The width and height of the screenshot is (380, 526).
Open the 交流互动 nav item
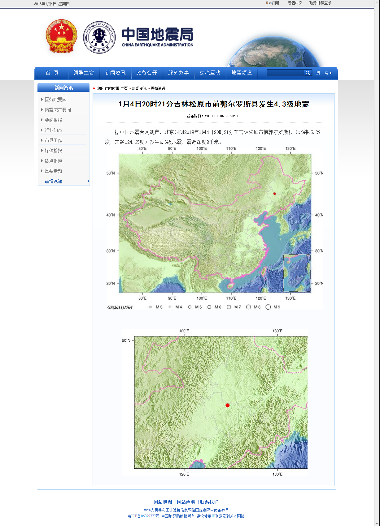pos(210,73)
